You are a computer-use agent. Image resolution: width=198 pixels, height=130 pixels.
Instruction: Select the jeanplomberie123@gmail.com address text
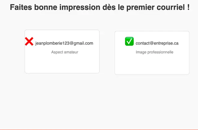pos(64,43)
